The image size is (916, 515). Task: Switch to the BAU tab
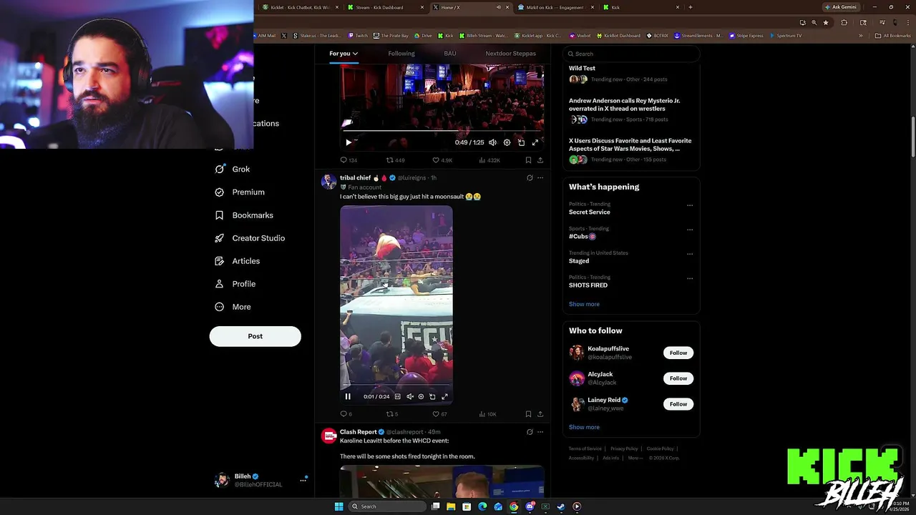coord(450,54)
